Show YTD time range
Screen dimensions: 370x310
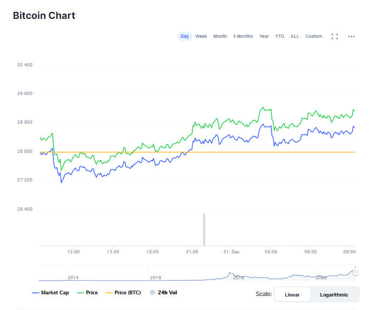[279, 37]
